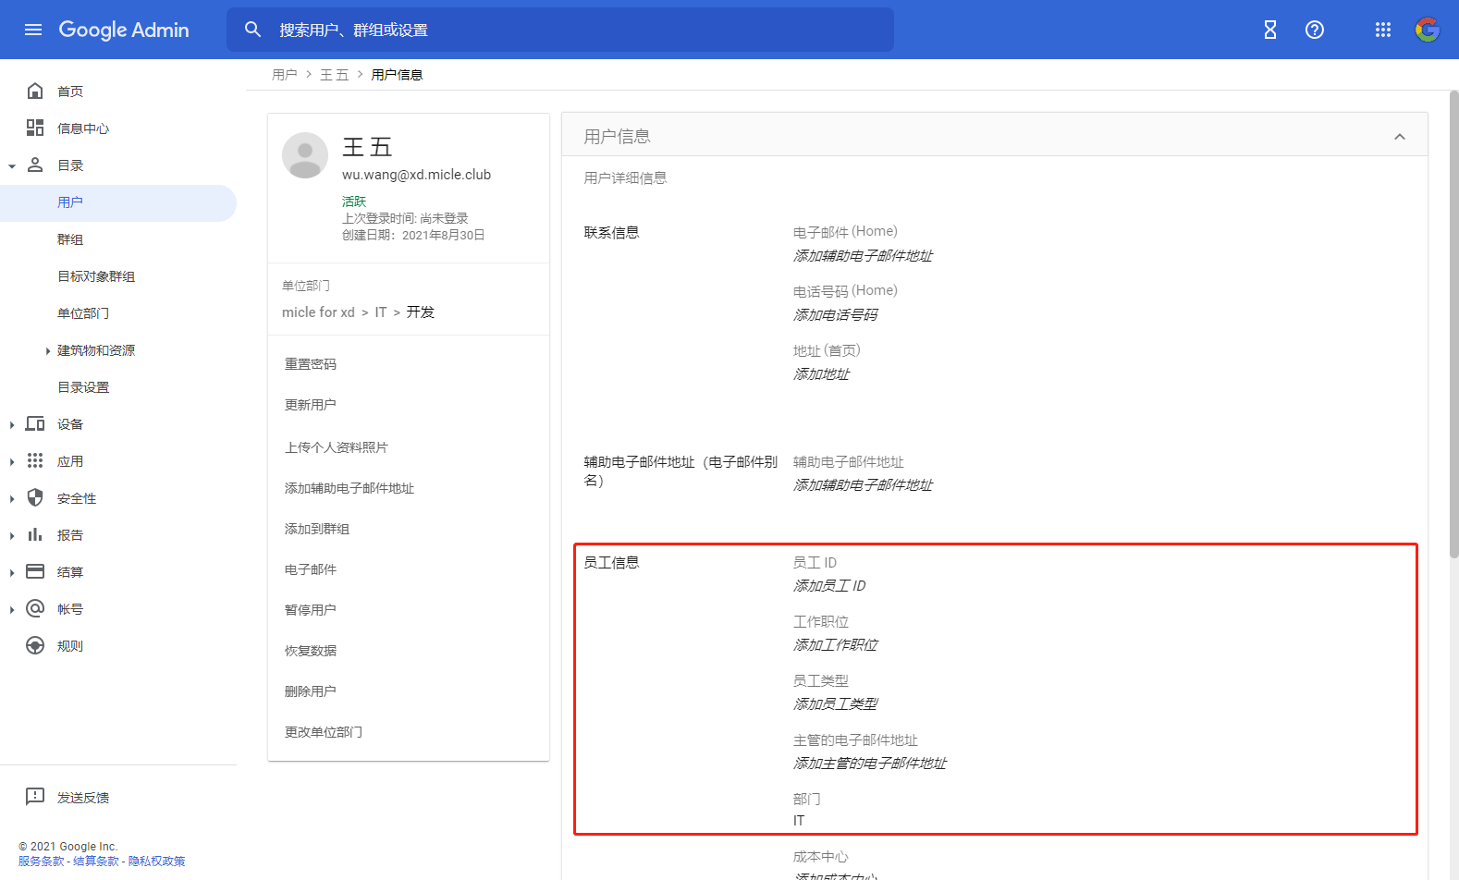1459x880 pixels.
Task: Click 添加工作职位 field
Action: click(x=836, y=645)
